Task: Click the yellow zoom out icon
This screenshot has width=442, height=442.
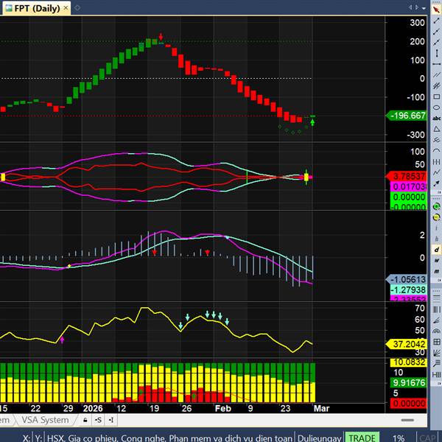Action: (x=436, y=217)
